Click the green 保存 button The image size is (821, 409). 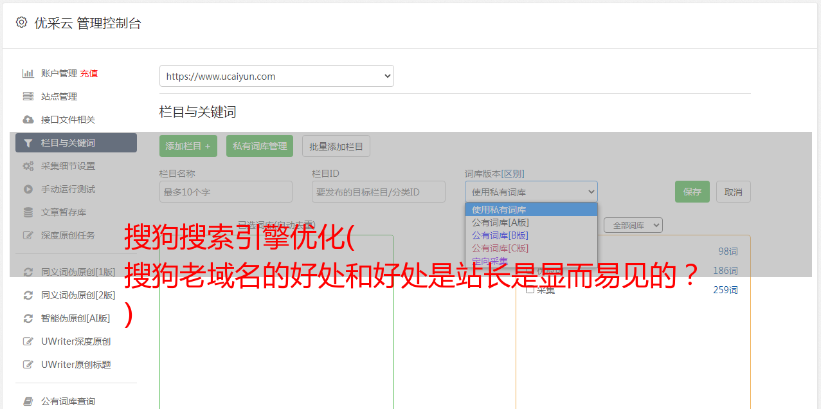[x=692, y=192]
